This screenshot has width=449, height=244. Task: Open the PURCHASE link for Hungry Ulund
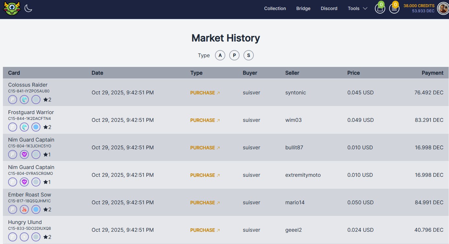[203, 230]
